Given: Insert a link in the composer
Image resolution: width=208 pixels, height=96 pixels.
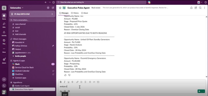Looking at the screenshot, I should (x=77, y=82).
